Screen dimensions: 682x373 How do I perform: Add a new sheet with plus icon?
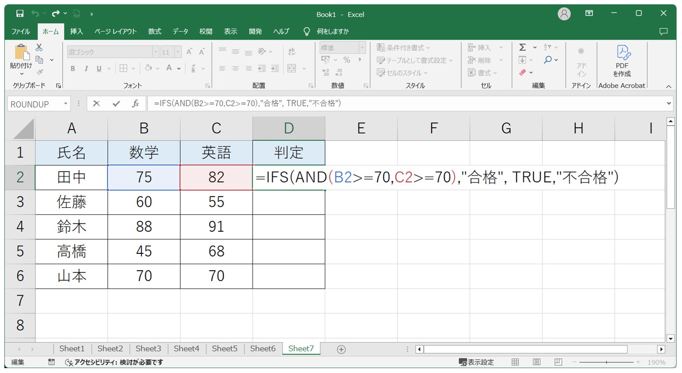click(x=341, y=349)
